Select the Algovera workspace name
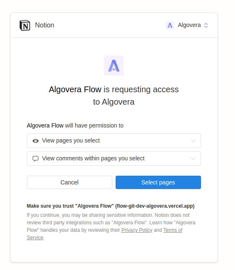This screenshot has height=270, width=235. point(189,25)
